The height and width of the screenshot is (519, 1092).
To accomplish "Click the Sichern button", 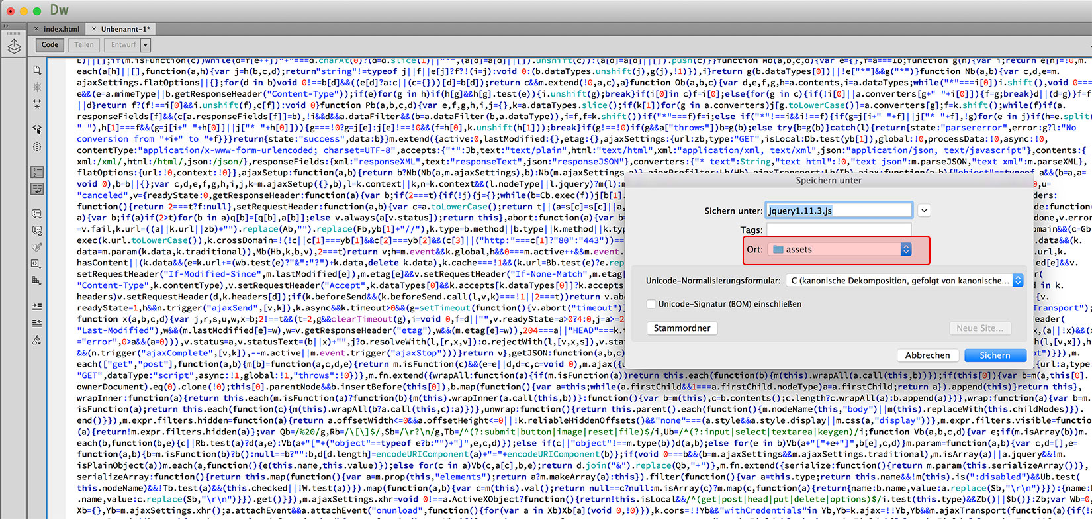I will coord(995,355).
